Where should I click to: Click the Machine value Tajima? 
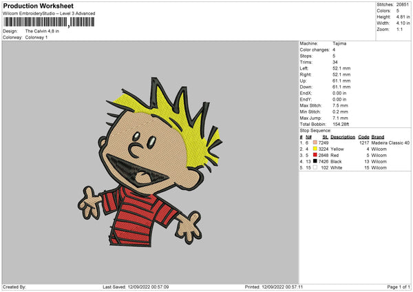[x=339, y=43]
